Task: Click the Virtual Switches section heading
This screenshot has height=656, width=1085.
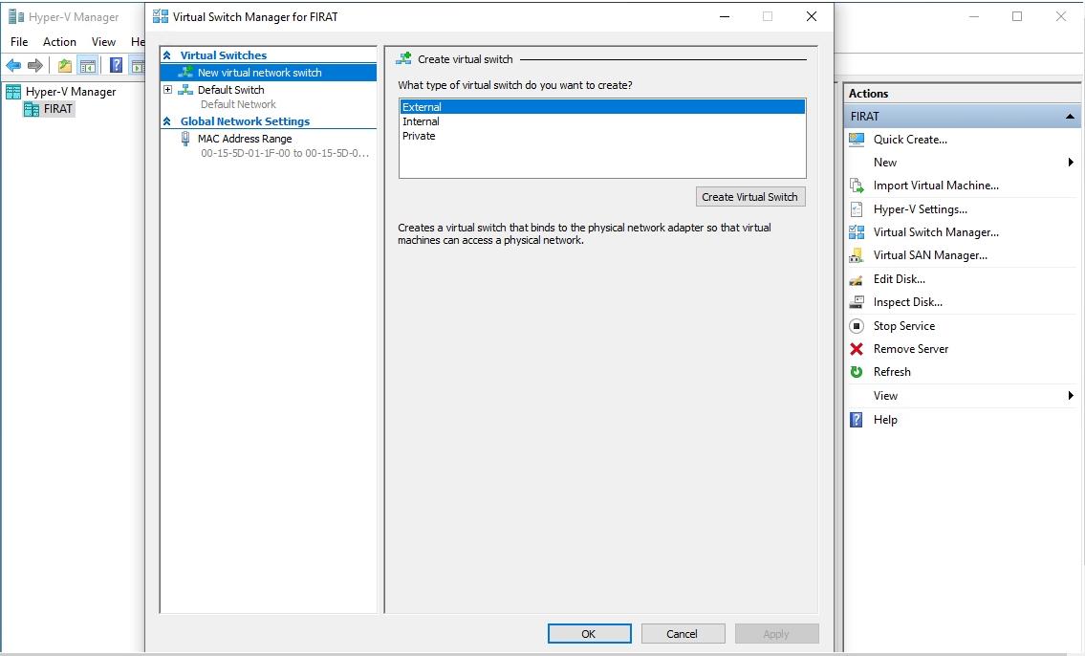Action: 223,55
